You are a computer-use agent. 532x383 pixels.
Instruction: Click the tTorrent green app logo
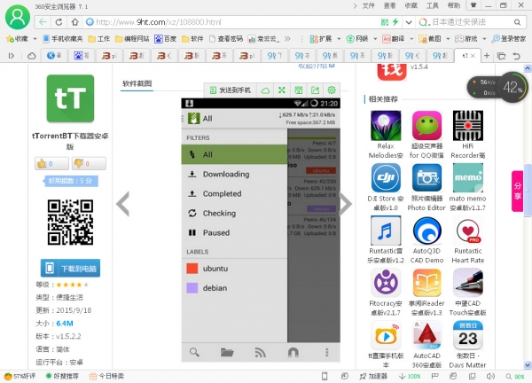70,98
